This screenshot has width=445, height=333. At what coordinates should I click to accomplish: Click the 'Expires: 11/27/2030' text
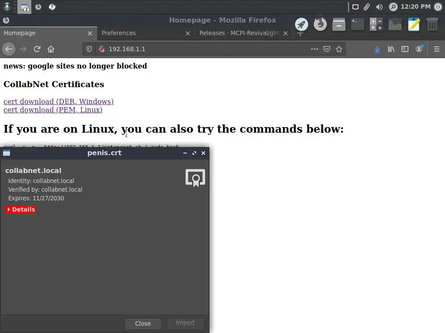point(36,198)
